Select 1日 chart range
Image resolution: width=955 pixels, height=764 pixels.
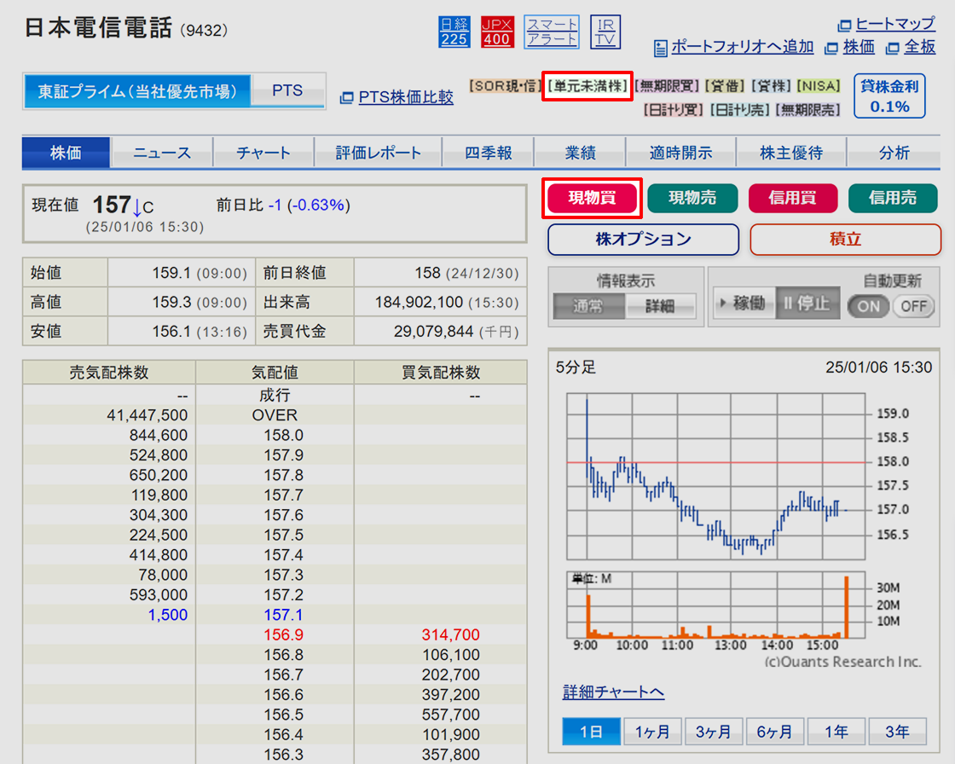pyautogui.click(x=592, y=731)
